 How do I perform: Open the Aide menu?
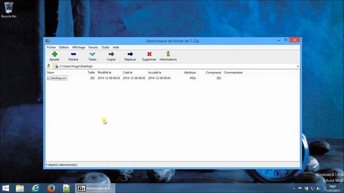(x=116, y=47)
